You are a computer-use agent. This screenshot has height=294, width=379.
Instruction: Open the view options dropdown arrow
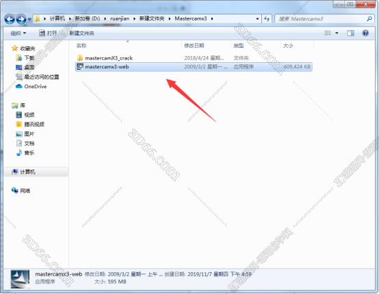pyautogui.click(x=337, y=33)
